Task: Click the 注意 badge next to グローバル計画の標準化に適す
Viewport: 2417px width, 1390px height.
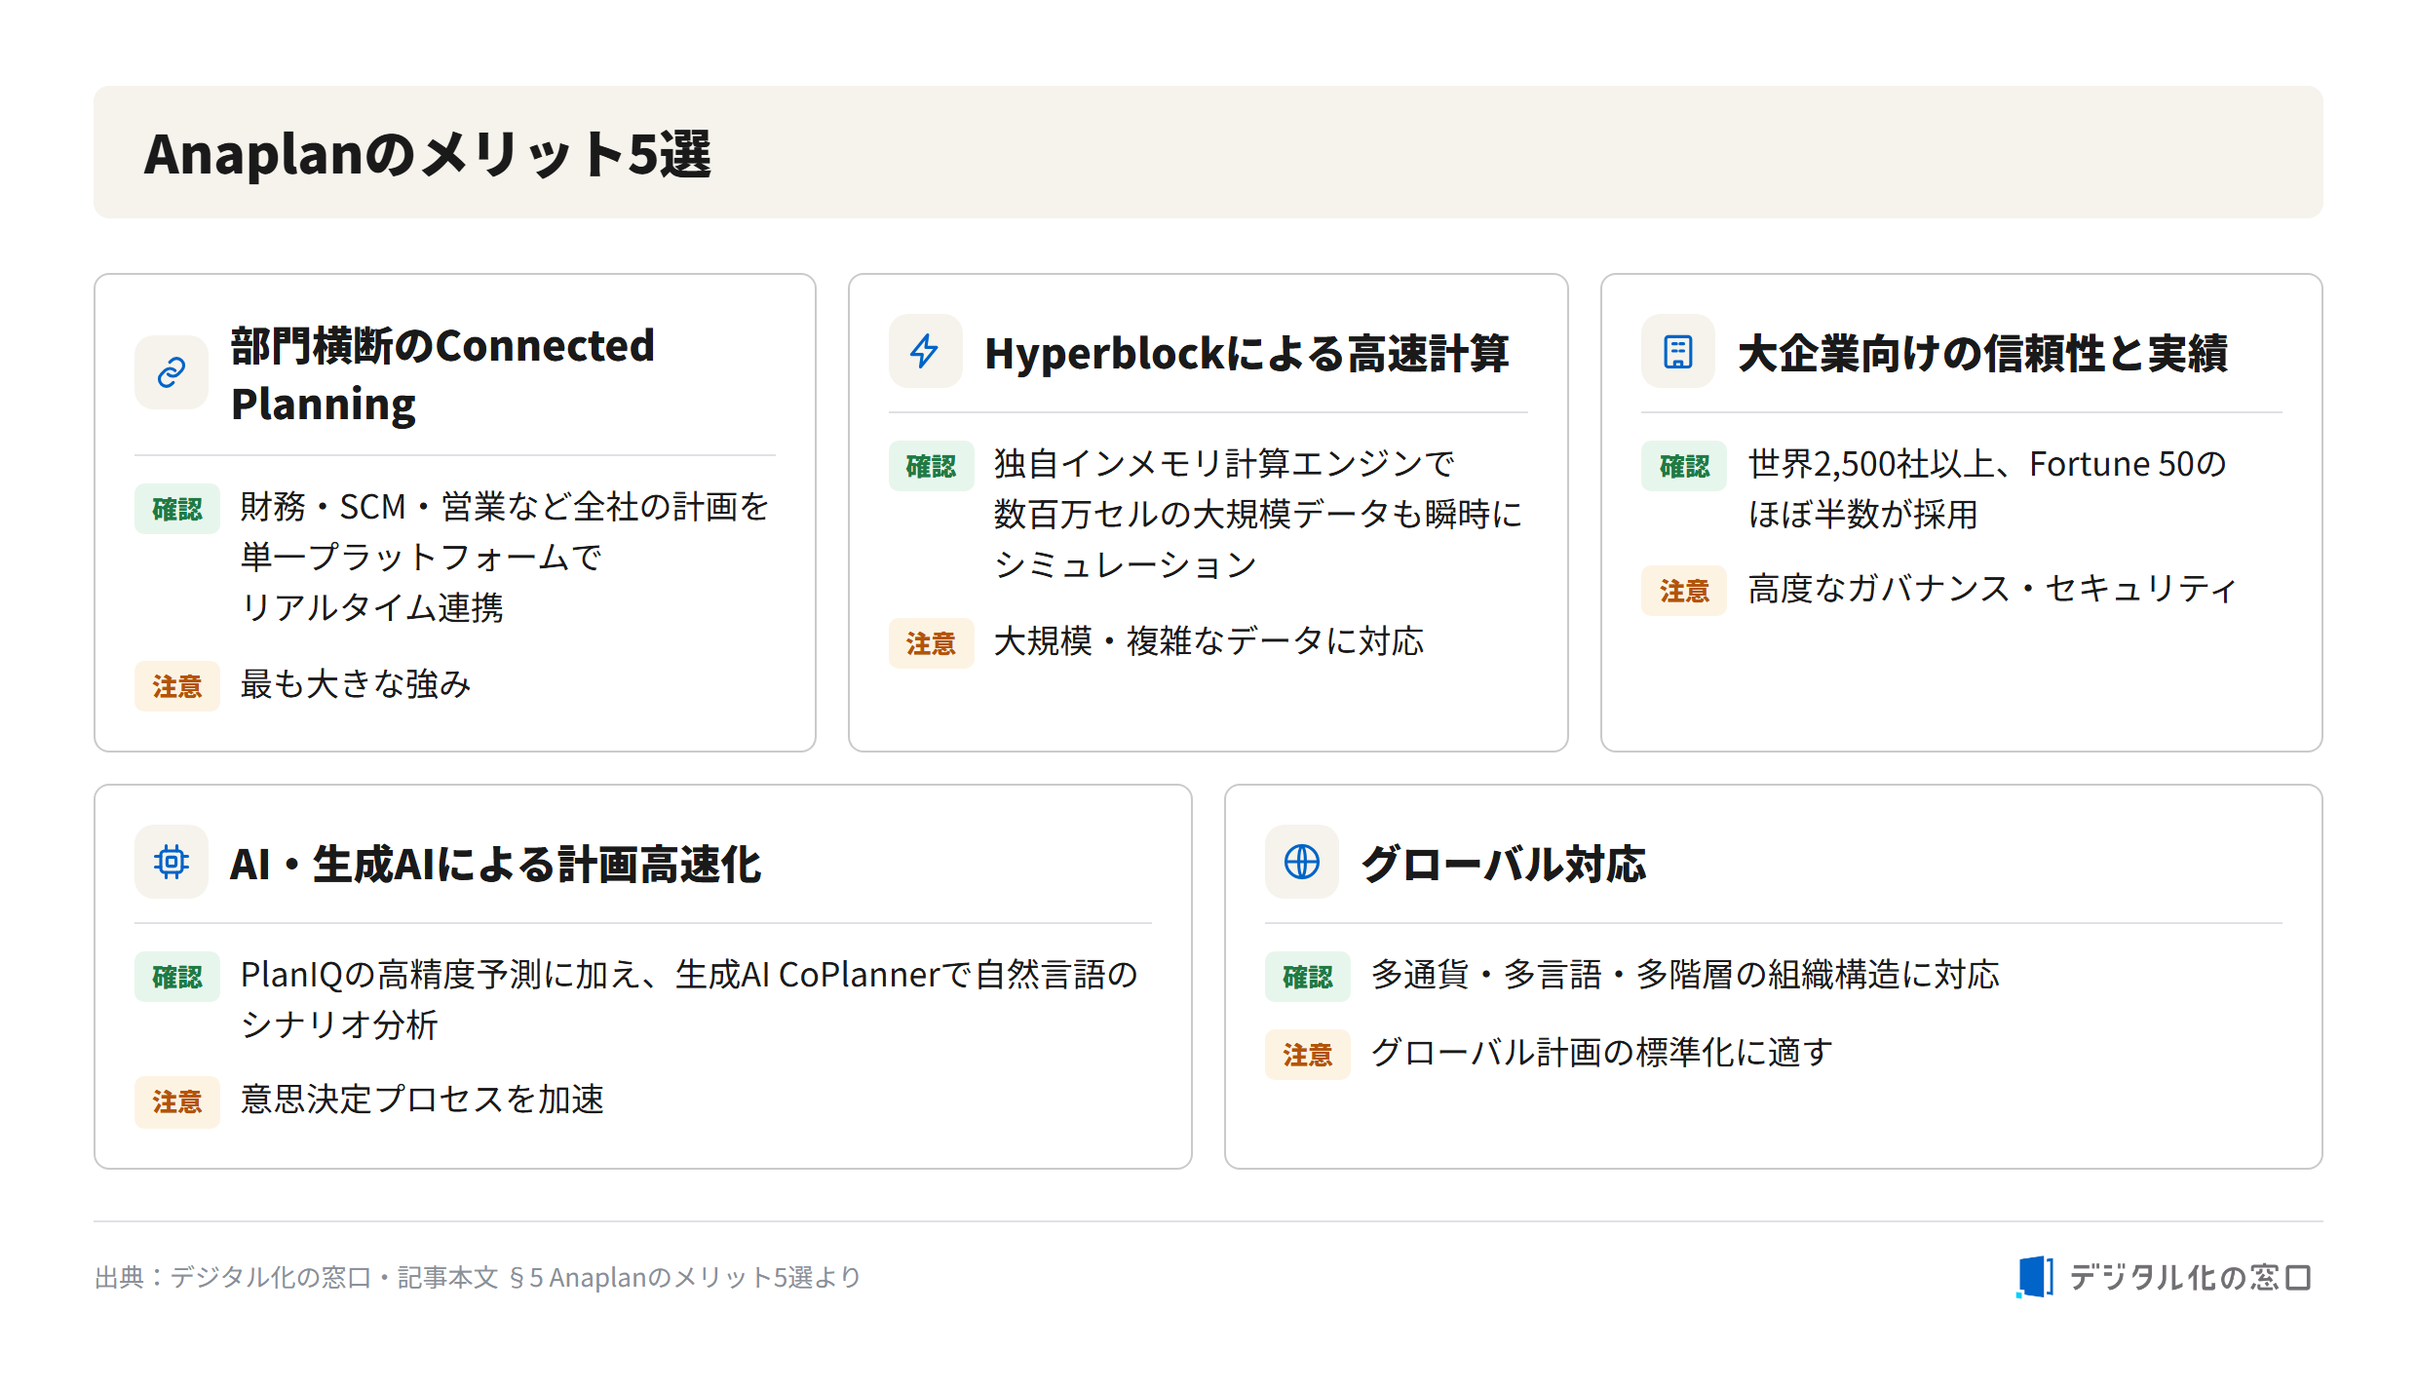Action: pos(1307,1055)
